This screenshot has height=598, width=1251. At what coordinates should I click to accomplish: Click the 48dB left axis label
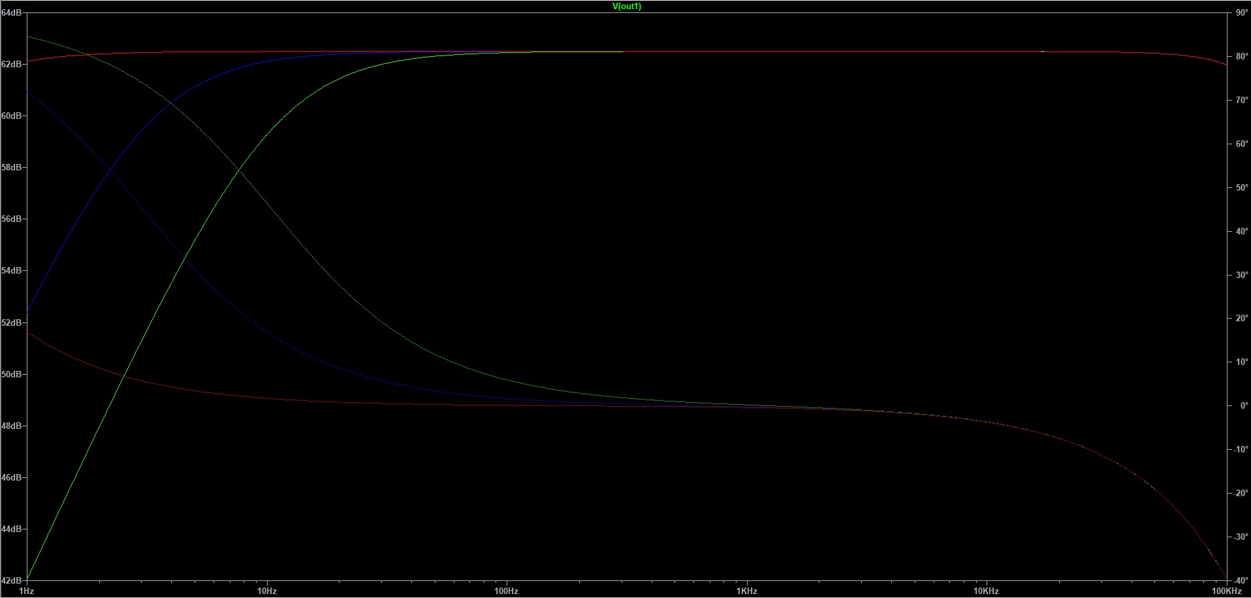(x=11, y=426)
